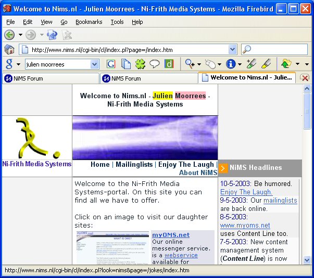Open the Edit menu

tap(28, 22)
